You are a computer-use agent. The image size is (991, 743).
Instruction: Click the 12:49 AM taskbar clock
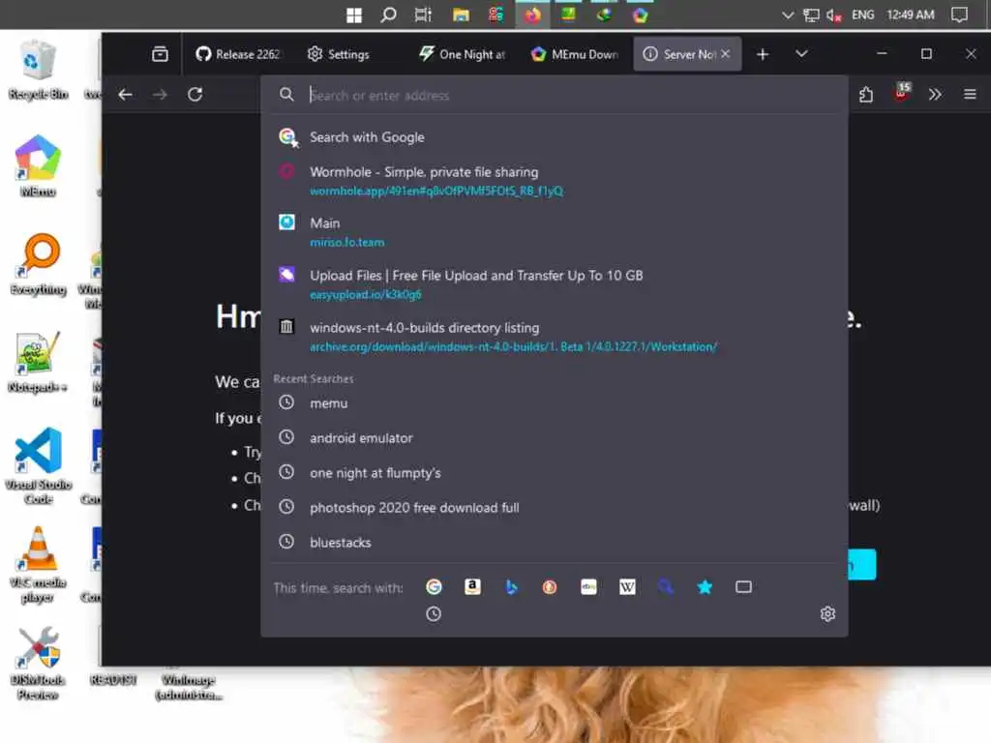[910, 15]
